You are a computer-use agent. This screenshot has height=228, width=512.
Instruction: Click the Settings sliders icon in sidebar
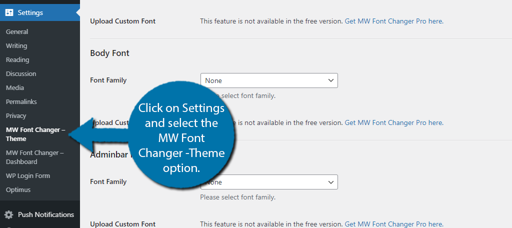pos(9,12)
